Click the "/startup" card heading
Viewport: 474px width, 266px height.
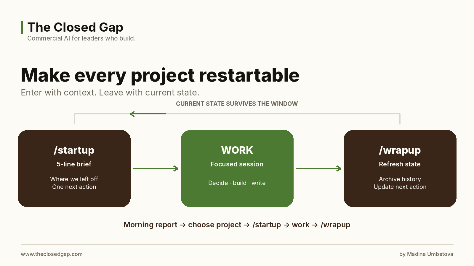(74, 150)
